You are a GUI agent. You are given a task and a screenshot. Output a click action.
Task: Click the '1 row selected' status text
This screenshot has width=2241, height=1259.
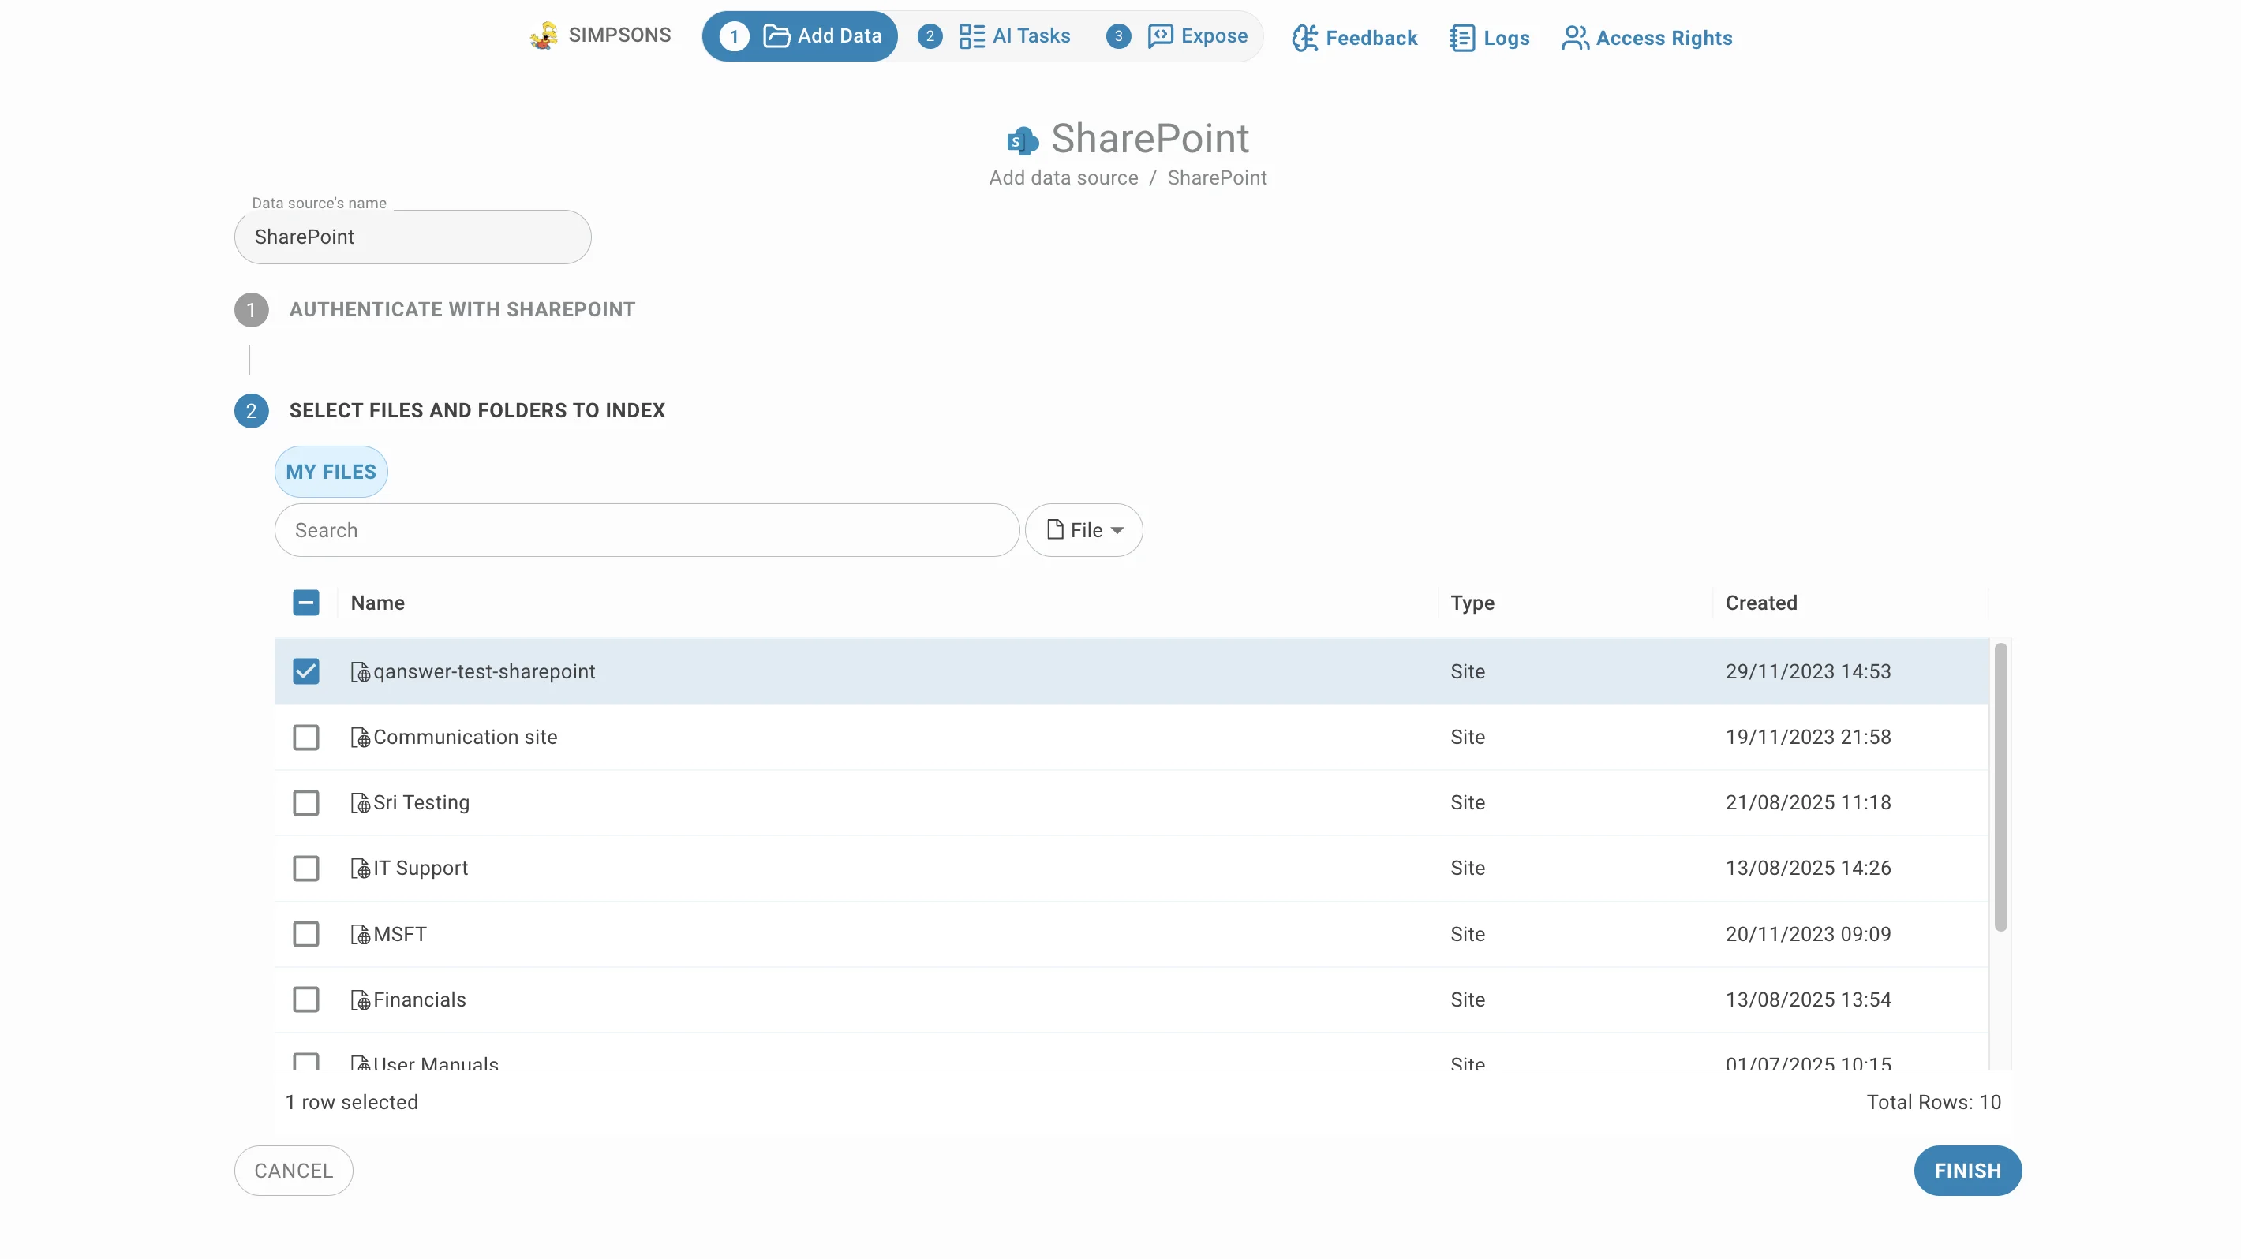[x=351, y=1103]
